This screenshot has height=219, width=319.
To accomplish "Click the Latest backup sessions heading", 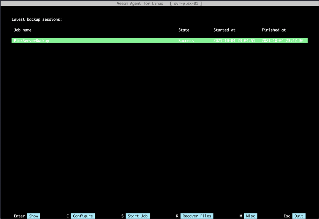I will tap(37, 19).
